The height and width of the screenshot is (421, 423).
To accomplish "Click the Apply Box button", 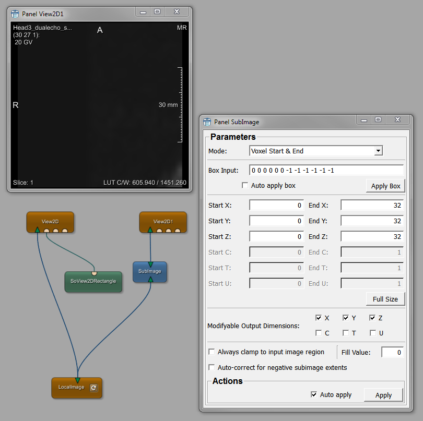I will pyautogui.click(x=385, y=186).
